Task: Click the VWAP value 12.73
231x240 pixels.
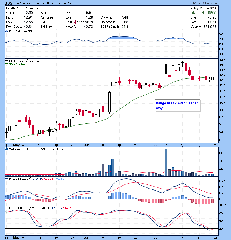Action: click(x=88, y=27)
